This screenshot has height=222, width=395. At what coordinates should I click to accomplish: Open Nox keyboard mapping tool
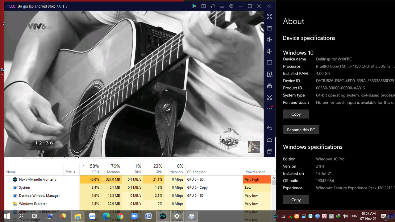tap(269, 28)
